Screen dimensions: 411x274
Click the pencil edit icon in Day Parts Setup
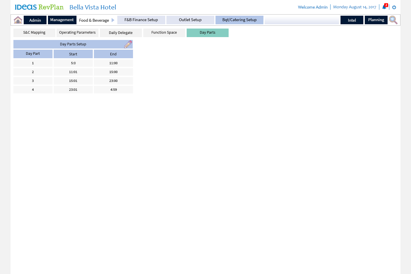point(128,44)
